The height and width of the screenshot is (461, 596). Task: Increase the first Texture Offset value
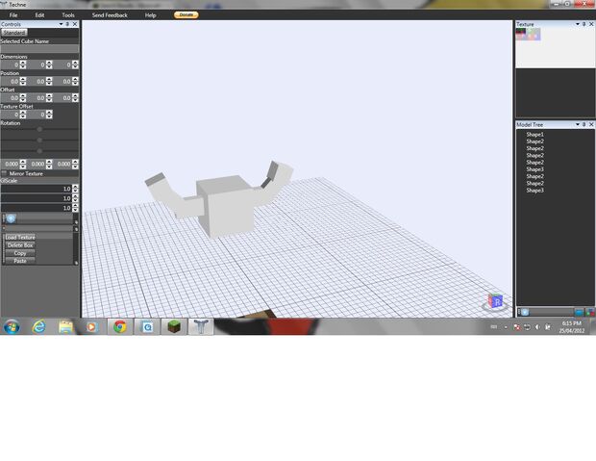click(x=23, y=113)
